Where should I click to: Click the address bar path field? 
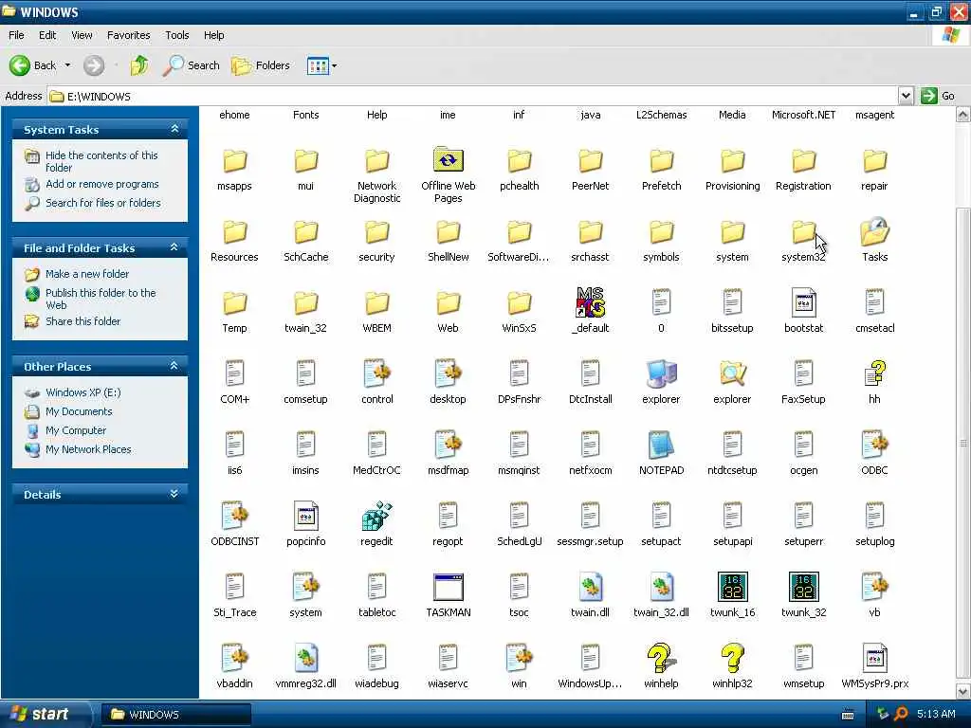tap(472, 96)
